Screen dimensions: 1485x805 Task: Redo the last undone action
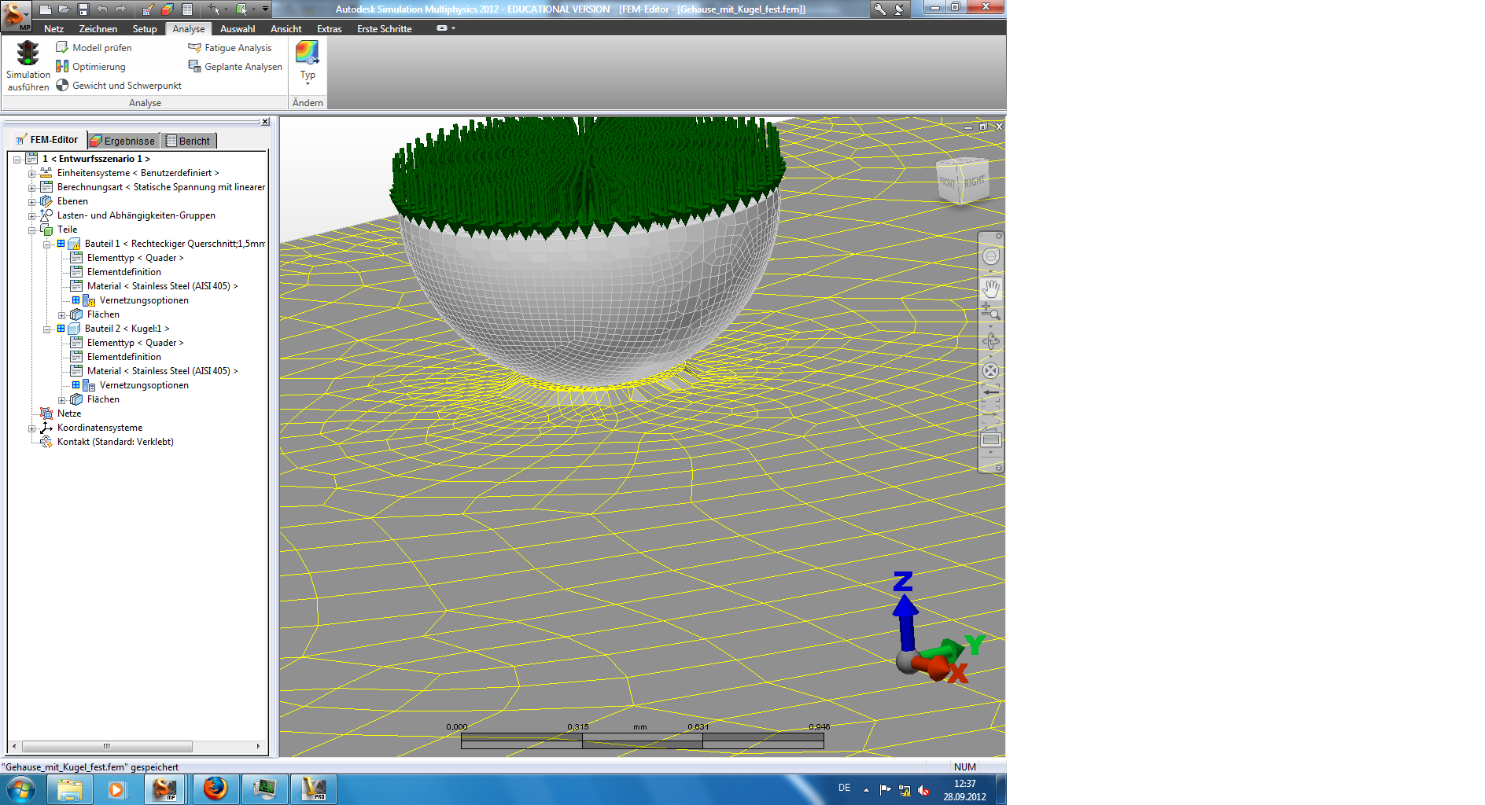[x=120, y=9]
